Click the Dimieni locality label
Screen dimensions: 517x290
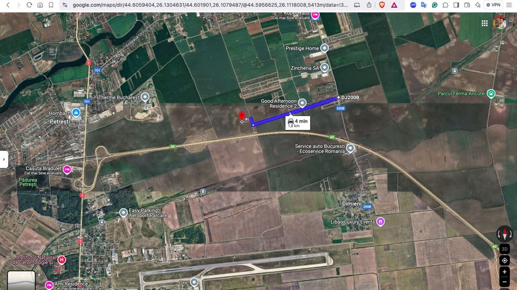pyautogui.click(x=352, y=204)
